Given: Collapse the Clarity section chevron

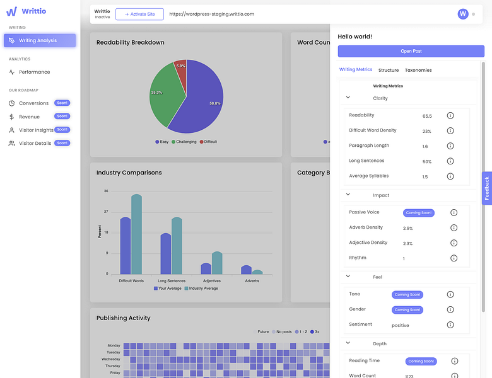Looking at the screenshot, I should (x=348, y=98).
